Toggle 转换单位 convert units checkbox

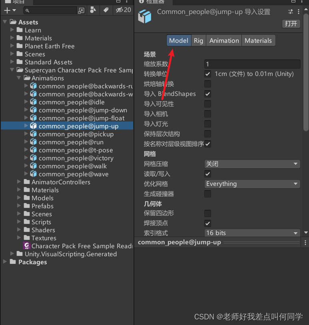click(207, 74)
